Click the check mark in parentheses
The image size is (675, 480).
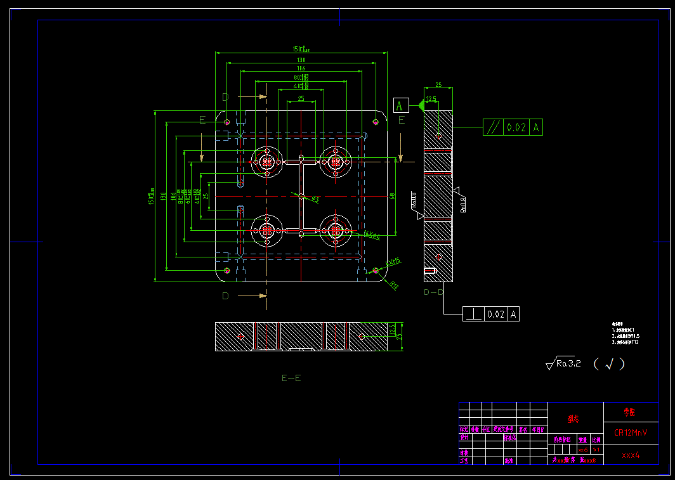(609, 365)
